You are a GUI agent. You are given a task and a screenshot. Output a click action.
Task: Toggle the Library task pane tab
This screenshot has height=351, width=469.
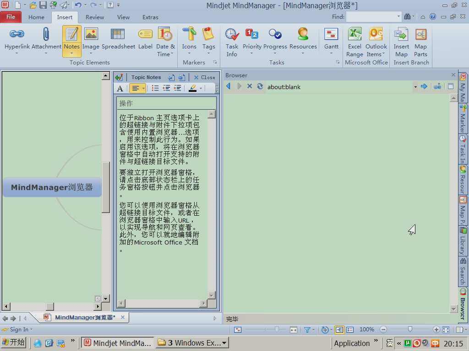tap(463, 241)
